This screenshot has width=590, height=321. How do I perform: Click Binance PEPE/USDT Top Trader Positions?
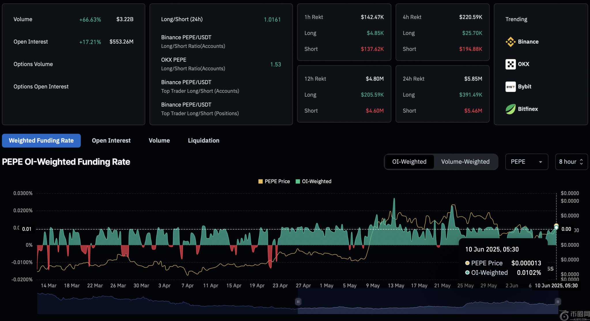pos(200,109)
